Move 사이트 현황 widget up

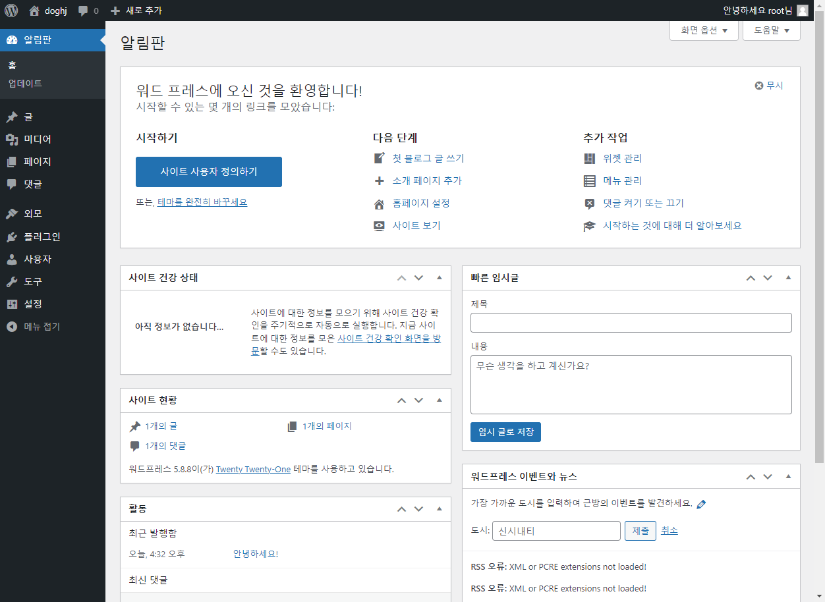[x=402, y=400]
